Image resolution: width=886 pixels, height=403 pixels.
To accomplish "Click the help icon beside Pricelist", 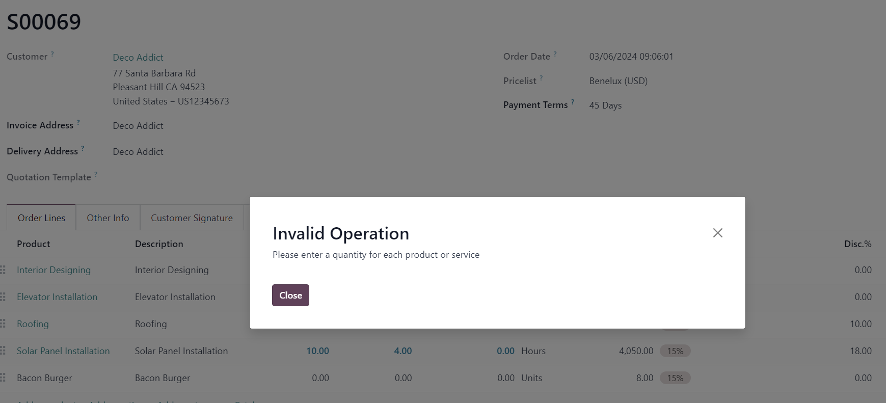I will (541, 78).
